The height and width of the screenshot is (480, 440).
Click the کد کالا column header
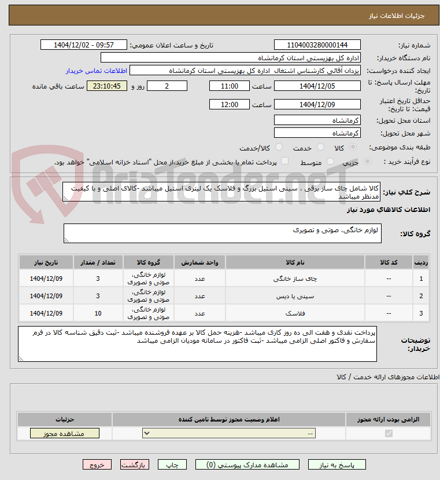pyautogui.click(x=389, y=263)
